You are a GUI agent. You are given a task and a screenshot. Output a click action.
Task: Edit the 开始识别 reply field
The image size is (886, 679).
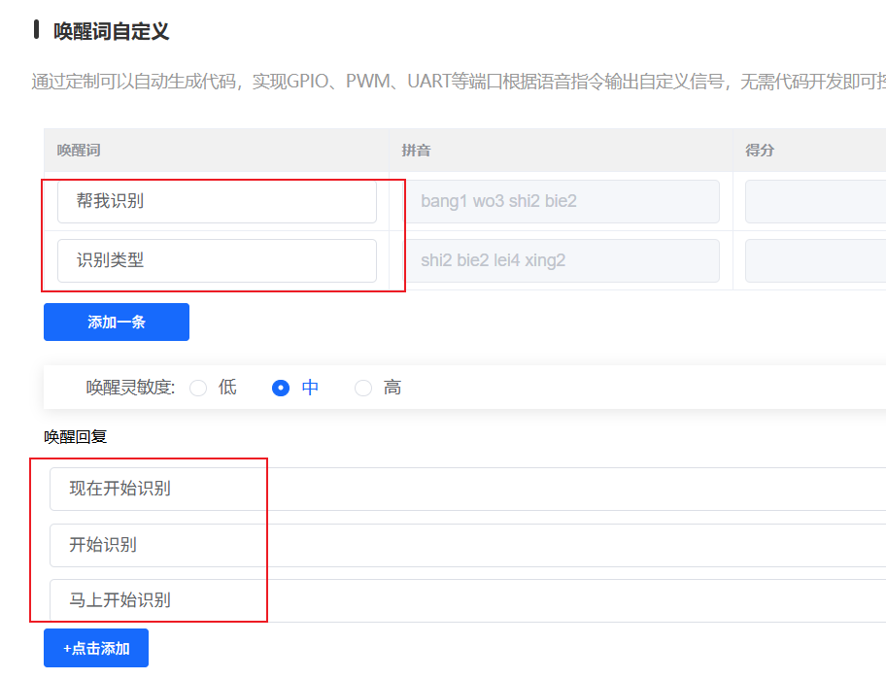[x=468, y=545]
